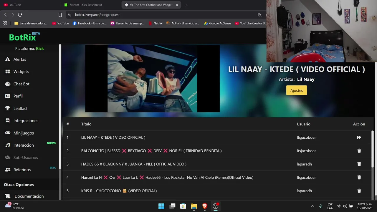Skip the current song LIL NAAY - KTEDE

pyautogui.click(x=359, y=137)
